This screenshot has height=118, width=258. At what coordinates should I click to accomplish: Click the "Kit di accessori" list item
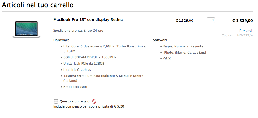tap(75, 87)
